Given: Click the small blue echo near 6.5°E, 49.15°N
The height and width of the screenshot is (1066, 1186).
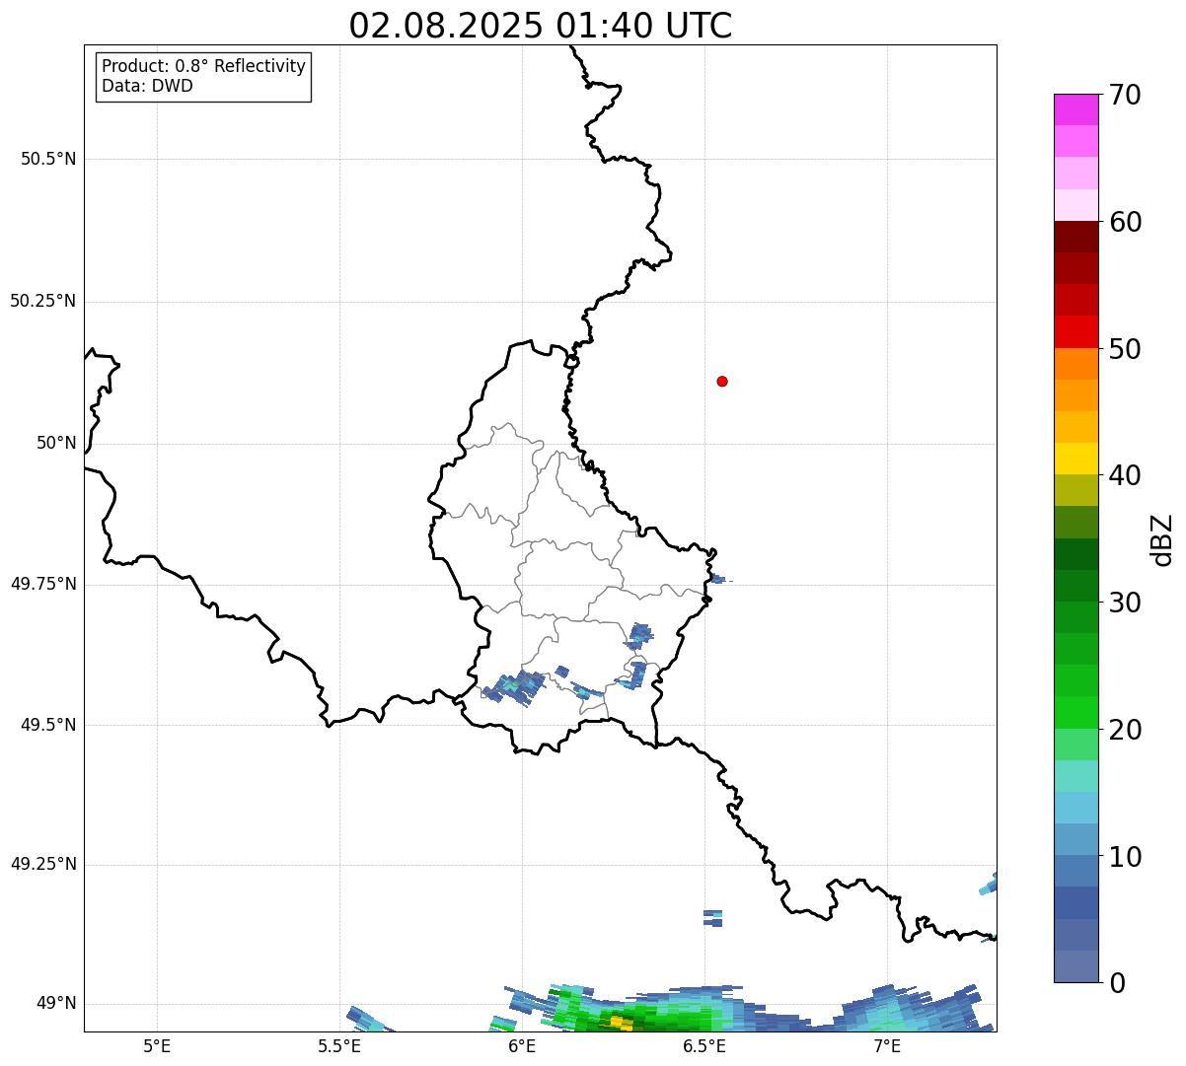Looking at the screenshot, I should click(713, 918).
